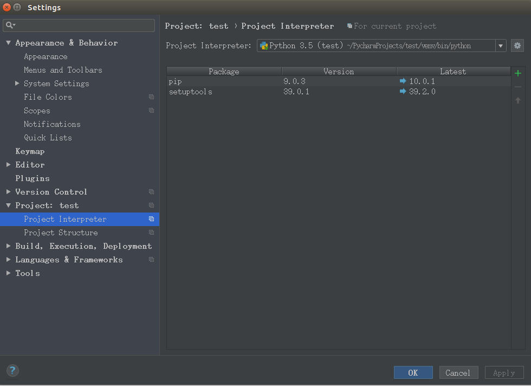Click the green plus install package icon
Image resolution: width=531 pixels, height=386 pixels.
click(517, 73)
